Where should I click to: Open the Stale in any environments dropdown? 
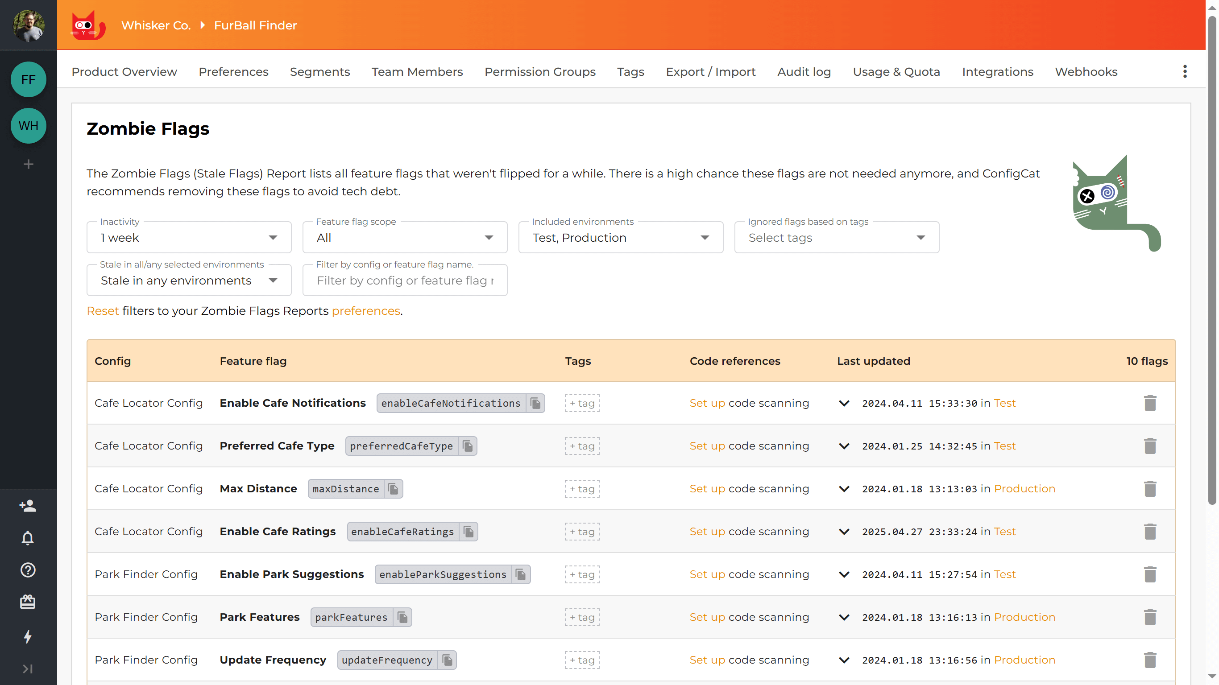click(x=189, y=281)
